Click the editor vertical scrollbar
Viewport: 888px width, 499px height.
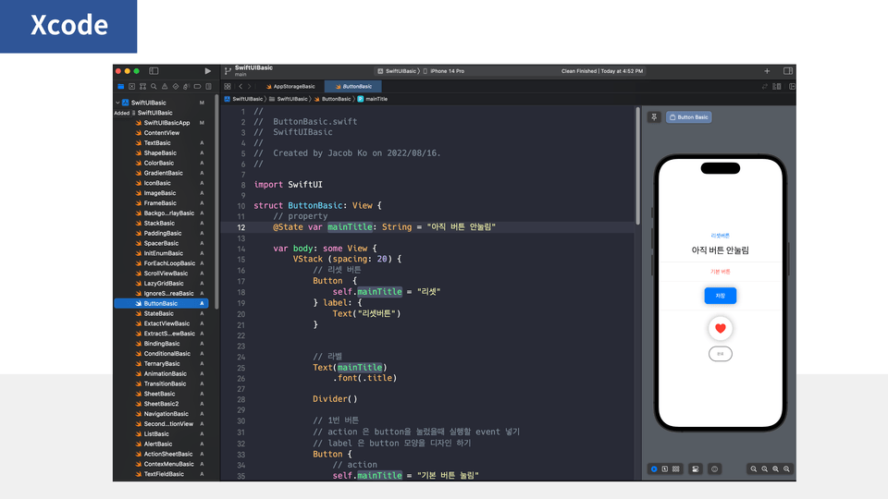tap(637, 165)
